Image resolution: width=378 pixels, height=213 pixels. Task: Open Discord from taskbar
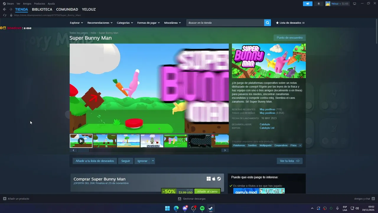(x=185, y=208)
